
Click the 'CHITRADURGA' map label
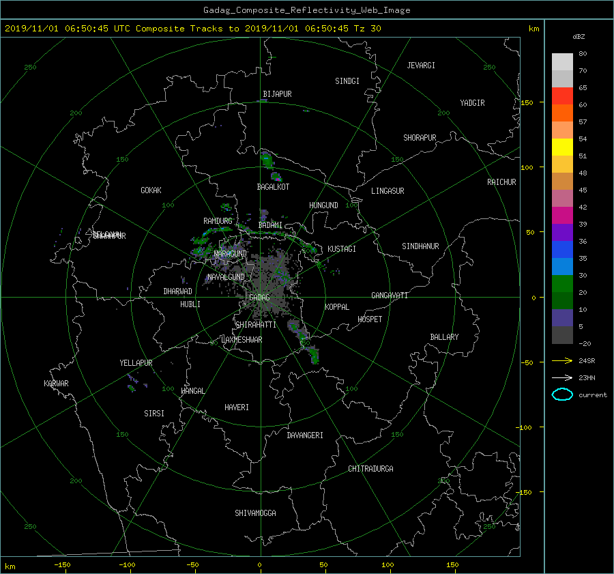pyautogui.click(x=370, y=469)
